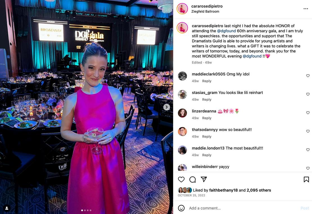This screenshot has height=214, width=312.
Task: Open cararosedipietro's header profile picture
Action: [182, 9]
